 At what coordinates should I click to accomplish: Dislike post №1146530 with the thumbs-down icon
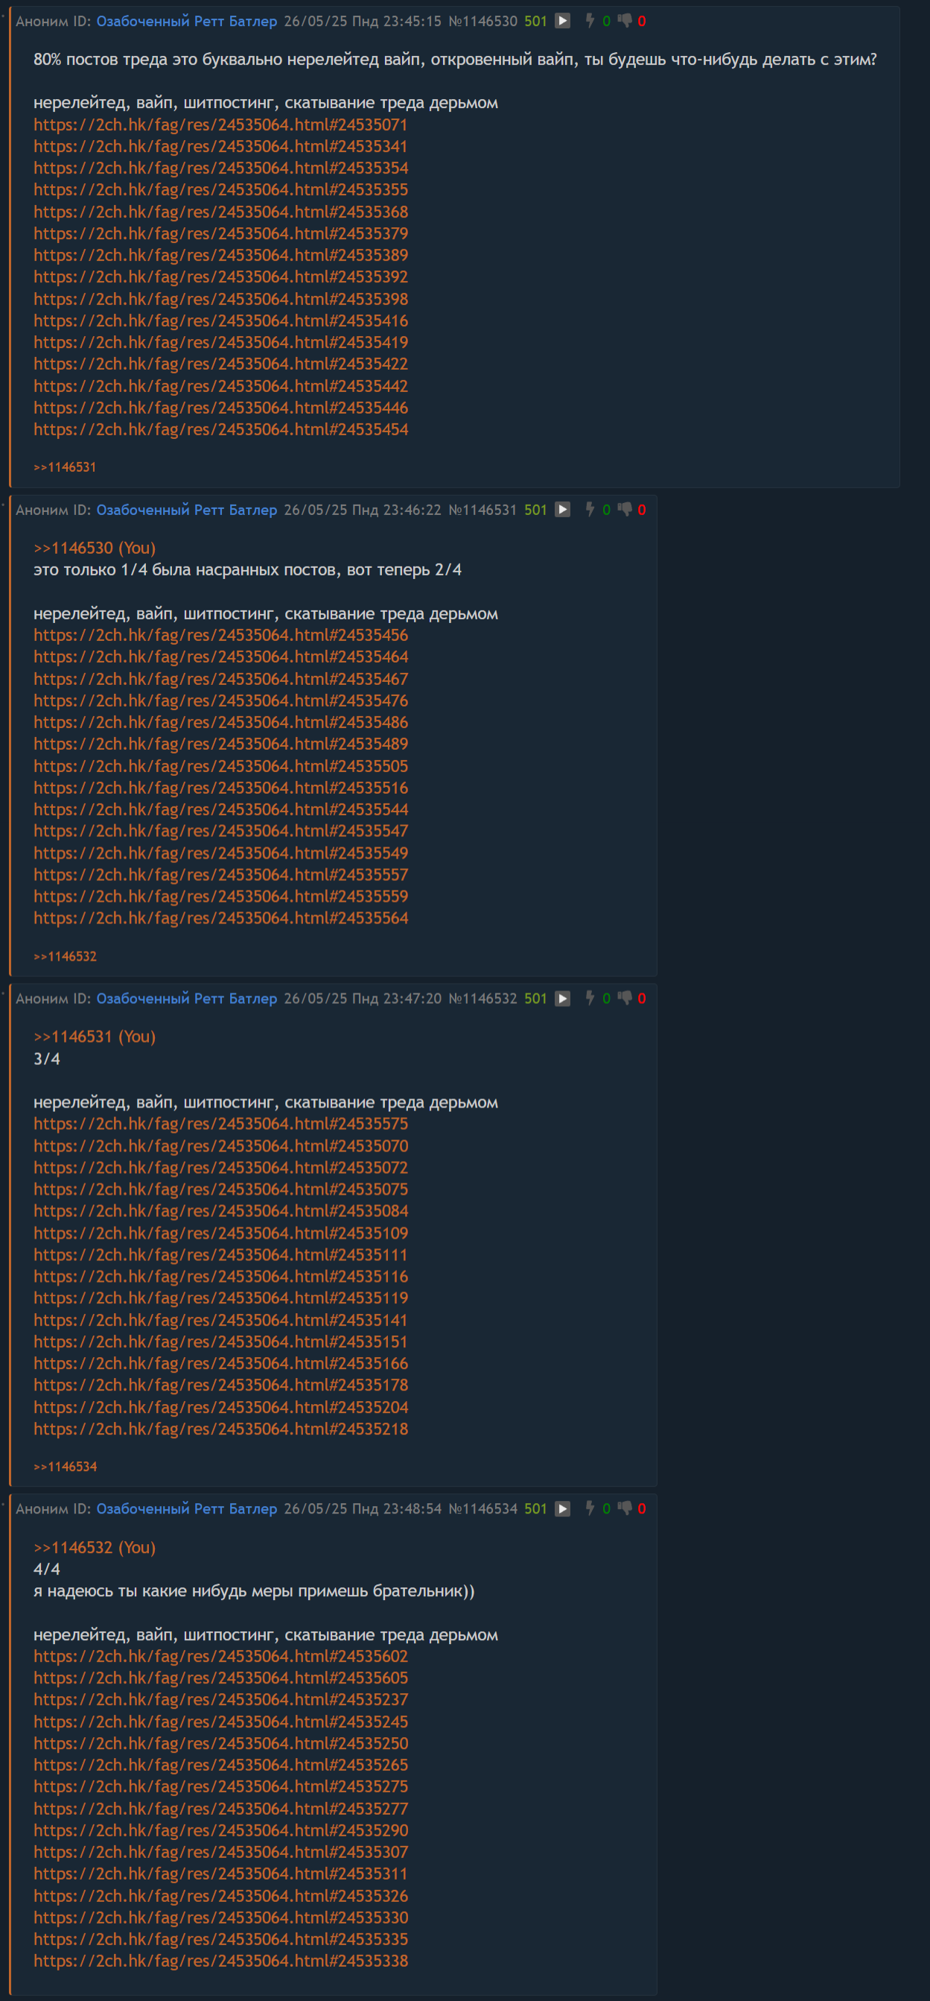pos(625,21)
